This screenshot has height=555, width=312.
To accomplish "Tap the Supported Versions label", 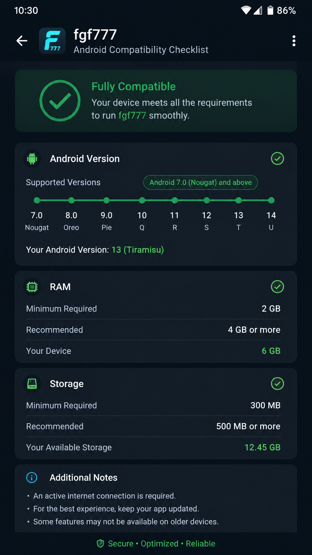I will [x=63, y=183].
